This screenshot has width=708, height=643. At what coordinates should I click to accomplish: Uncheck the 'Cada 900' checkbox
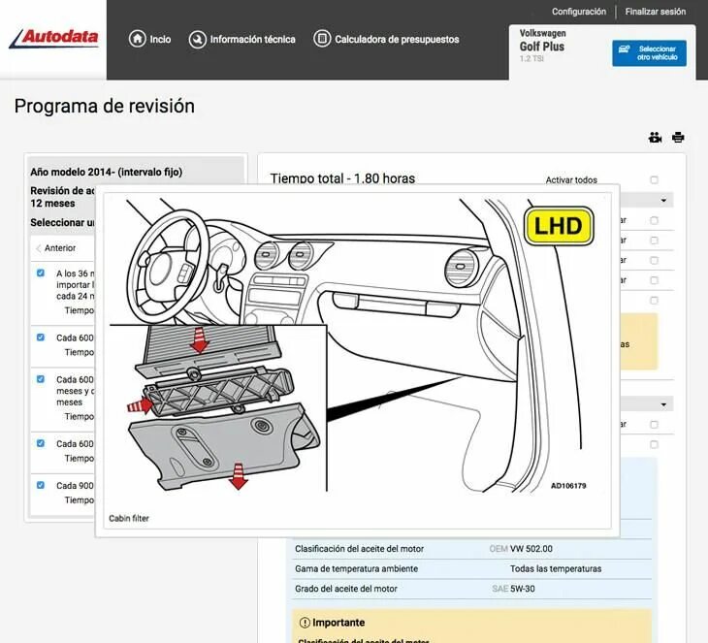[x=41, y=485]
